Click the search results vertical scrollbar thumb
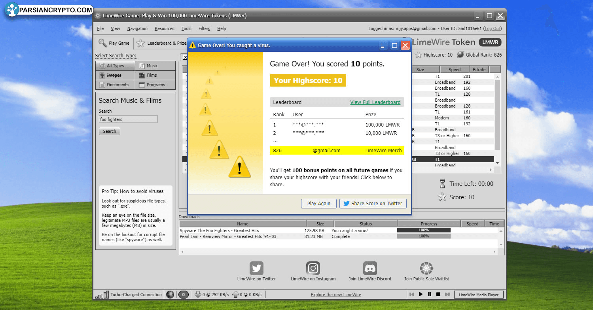This screenshot has width=593, height=310. pos(497,114)
